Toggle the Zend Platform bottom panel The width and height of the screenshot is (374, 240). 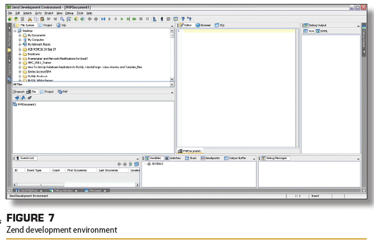tap(29, 190)
